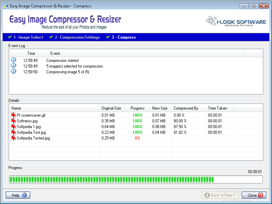This screenshot has height=204, width=272.
Task: Click the 81.82 % compressed value
Action: (180, 132)
